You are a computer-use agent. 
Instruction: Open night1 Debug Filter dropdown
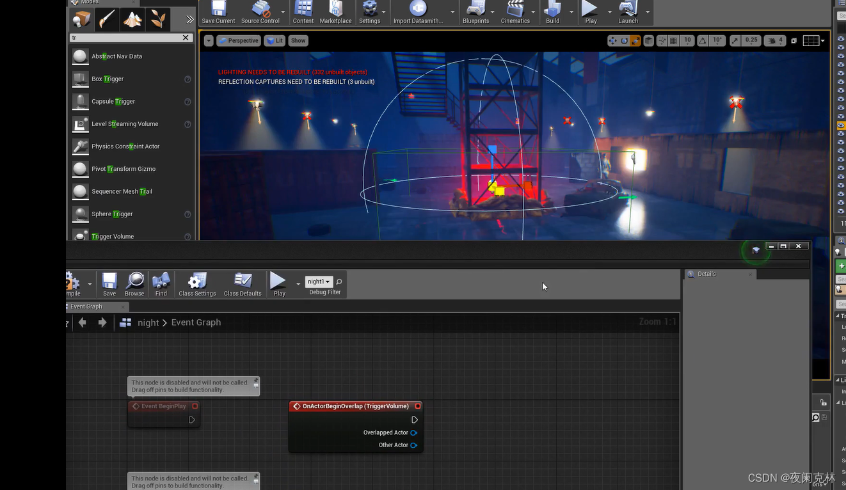point(319,281)
